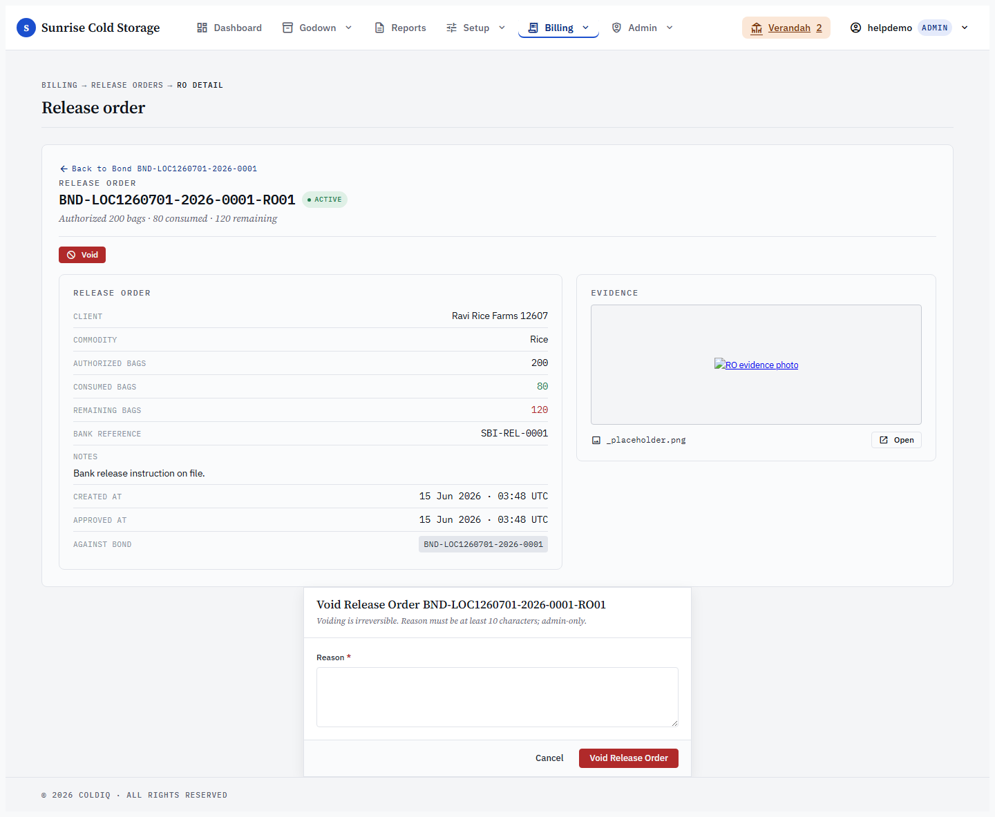This screenshot has height=817, width=995.
Task: Click the Dashboard grid icon
Action: (x=202, y=28)
